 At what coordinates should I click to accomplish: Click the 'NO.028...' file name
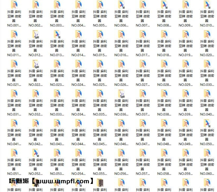[x=164, y=85]
